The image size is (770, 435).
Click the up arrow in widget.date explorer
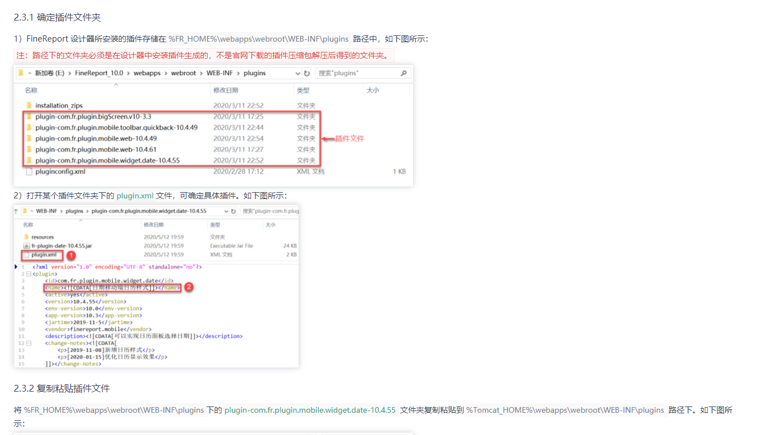pos(16,211)
